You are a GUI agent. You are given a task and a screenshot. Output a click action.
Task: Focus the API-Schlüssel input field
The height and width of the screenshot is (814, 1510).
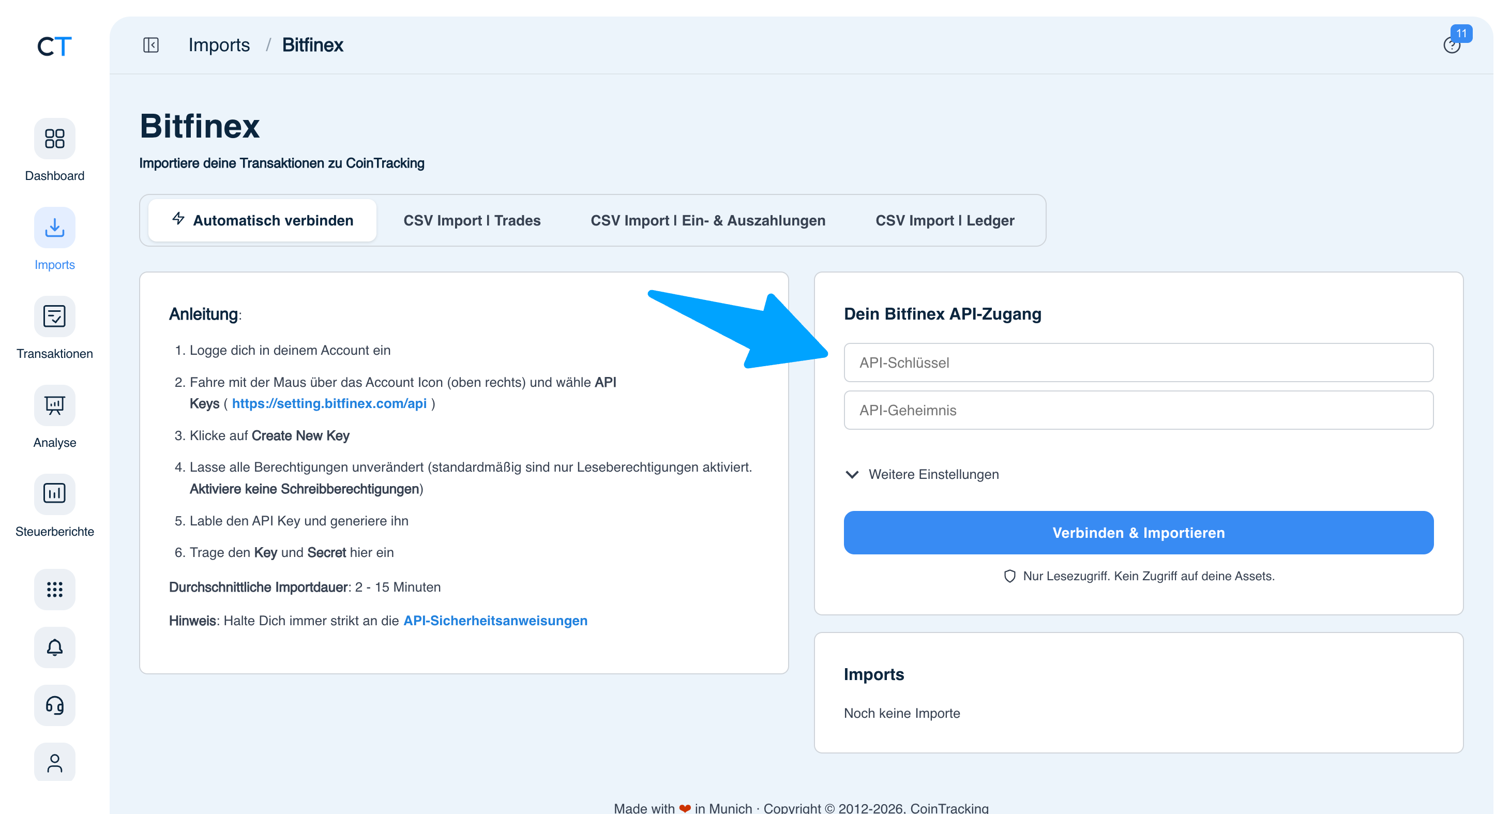click(1138, 363)
